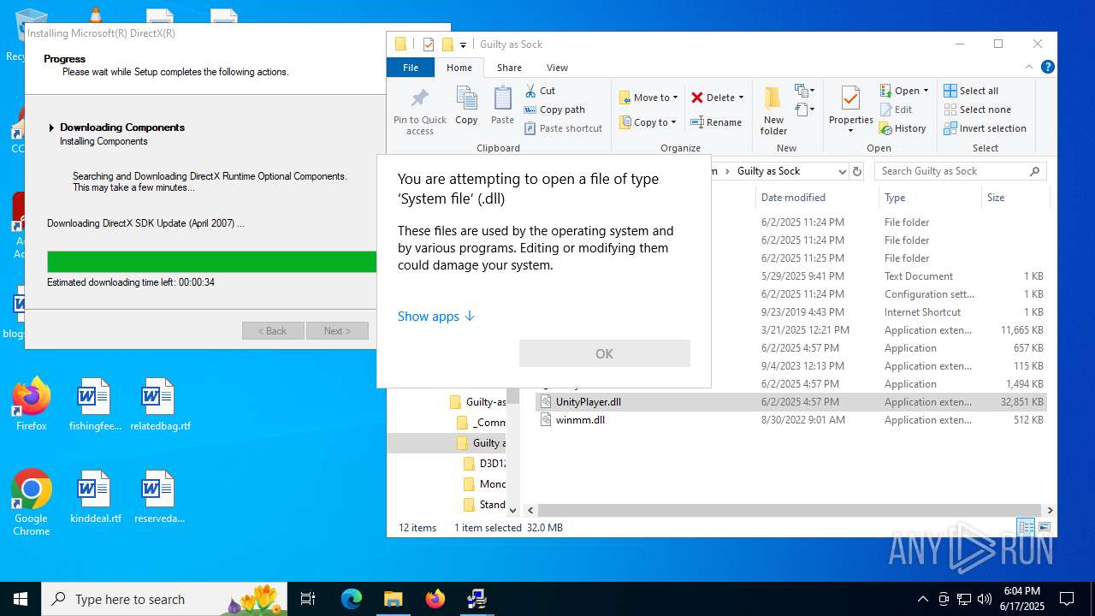Switch to the View ribbon tab
This screenshot has width=1095, height=616.
tap(557, 68)
